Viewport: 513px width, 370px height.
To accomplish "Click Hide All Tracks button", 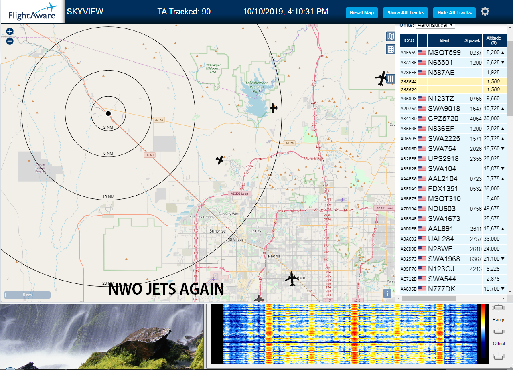I will (x=454, y=13).
